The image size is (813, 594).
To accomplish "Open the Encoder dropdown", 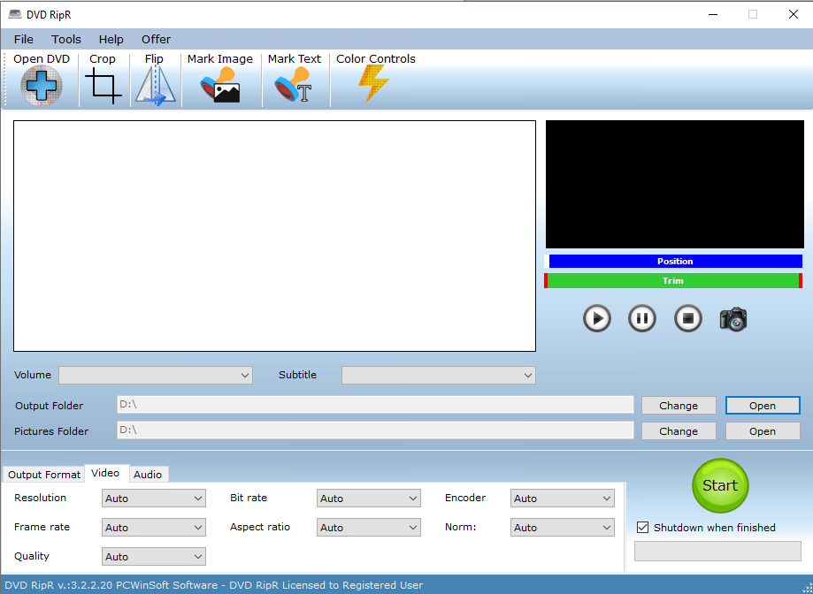I will click(x=563, y=499).
